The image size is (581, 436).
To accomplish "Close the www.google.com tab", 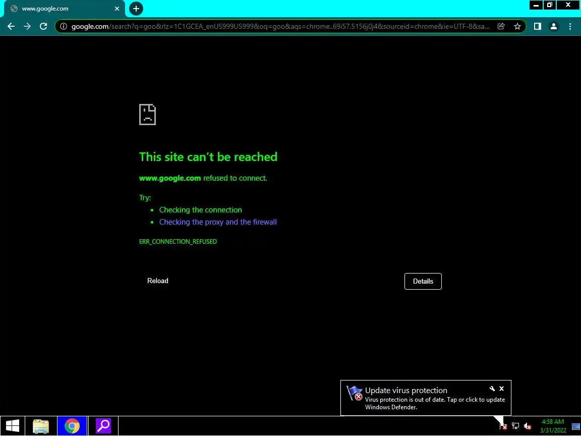I will tap(117, 9).
